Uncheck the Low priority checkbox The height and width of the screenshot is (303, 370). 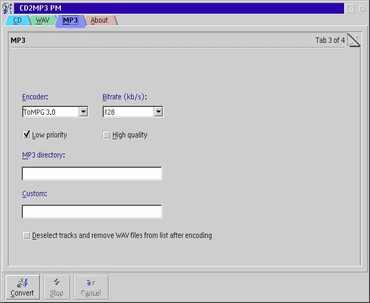[x=26, y=135]
